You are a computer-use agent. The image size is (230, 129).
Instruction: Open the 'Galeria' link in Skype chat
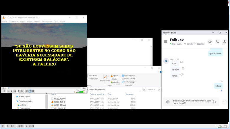click(x=188, y=44)
